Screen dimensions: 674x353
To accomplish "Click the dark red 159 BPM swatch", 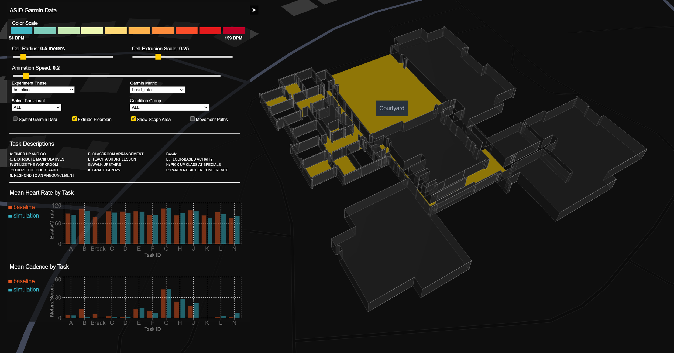I will tap(234, 31).
